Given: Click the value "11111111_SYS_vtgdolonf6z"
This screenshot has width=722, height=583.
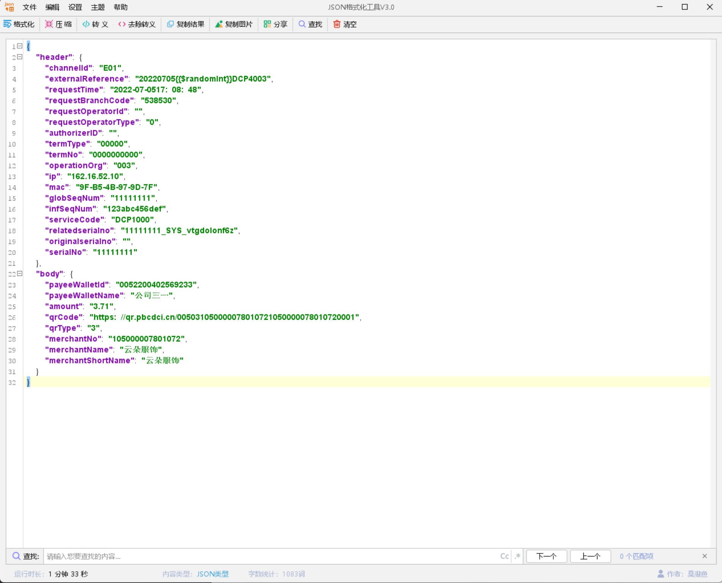Looking at the screenshot, I should 179,230.
